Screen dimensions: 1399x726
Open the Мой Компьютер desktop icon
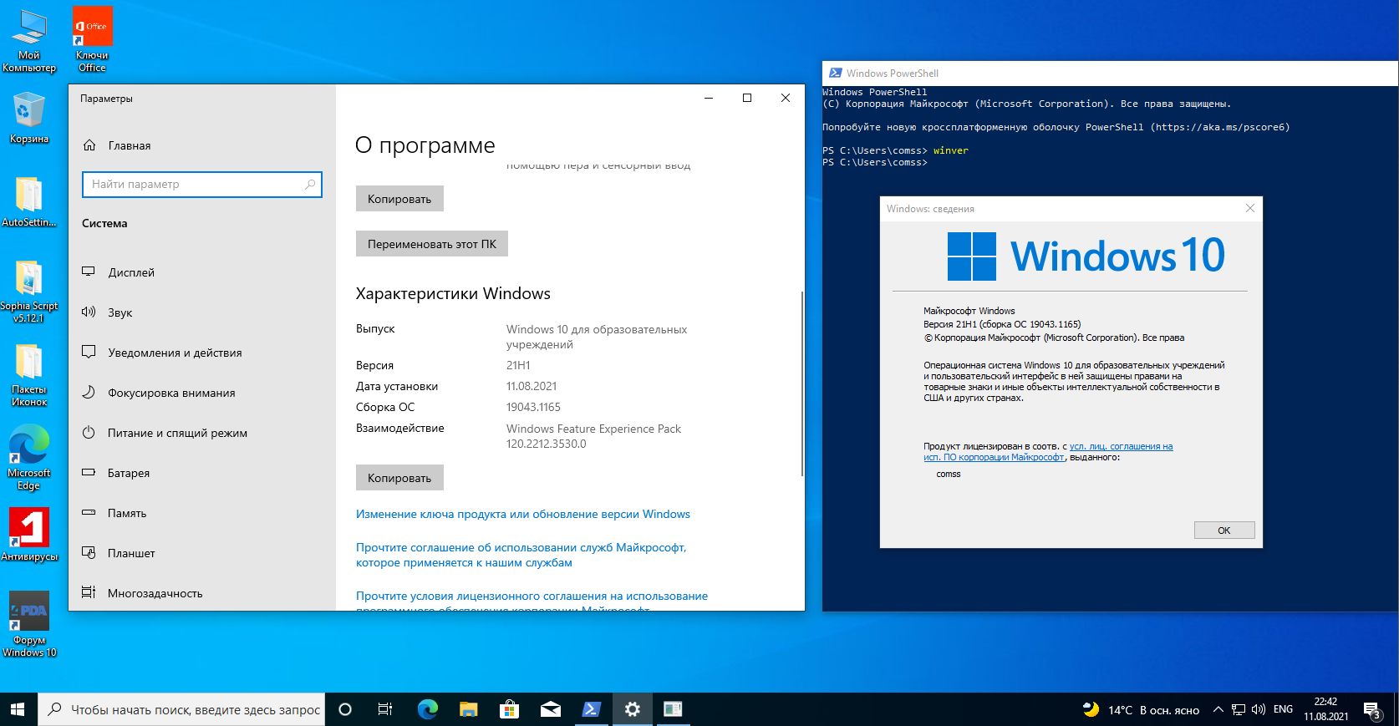[x=28, y=40]
